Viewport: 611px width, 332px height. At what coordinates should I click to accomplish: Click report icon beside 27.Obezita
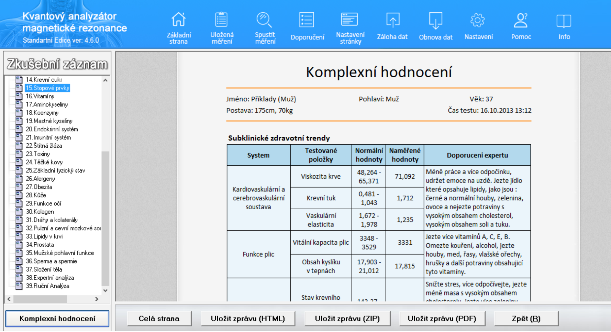19,187
